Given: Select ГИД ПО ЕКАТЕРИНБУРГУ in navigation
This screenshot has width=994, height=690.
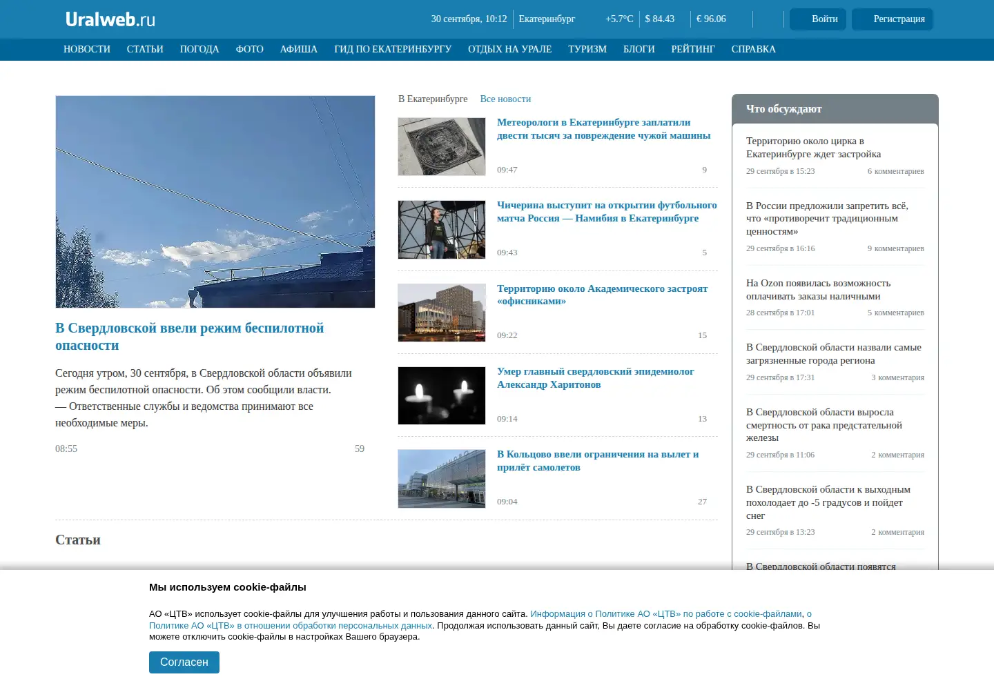Looking at the screenshot, I should (393, 50).
